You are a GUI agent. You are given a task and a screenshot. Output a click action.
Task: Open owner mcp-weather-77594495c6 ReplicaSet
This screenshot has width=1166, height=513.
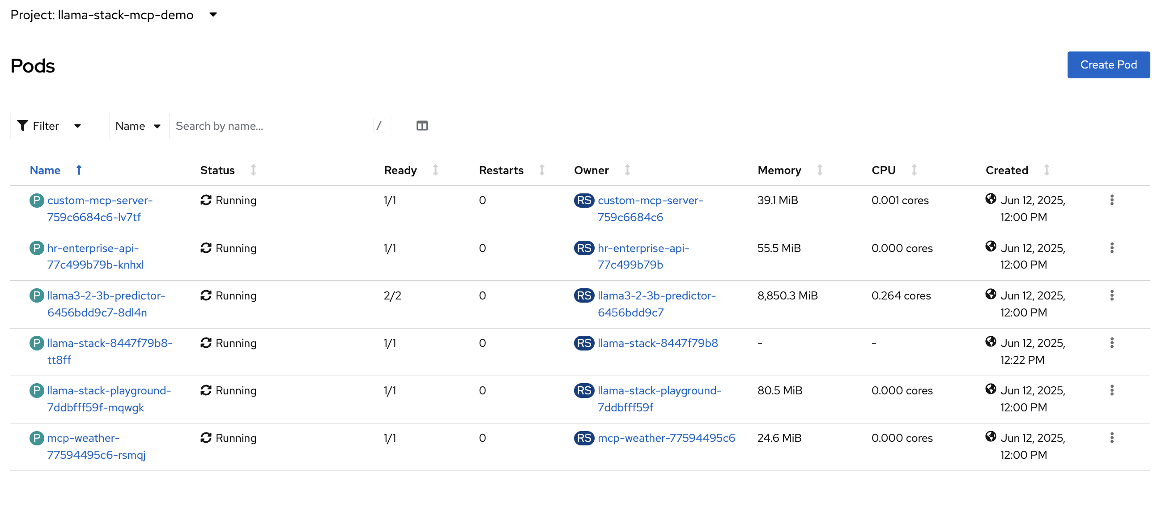point(666,438)
